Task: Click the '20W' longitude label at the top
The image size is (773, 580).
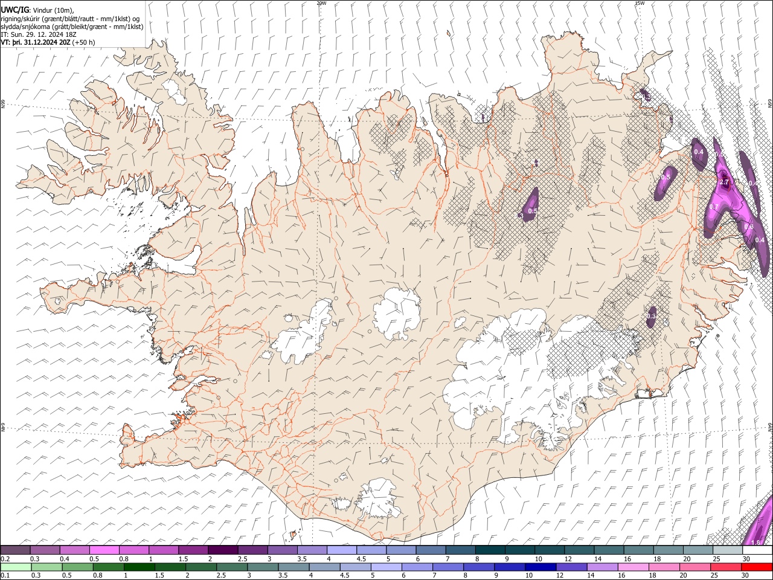Action: coord(322,3)
